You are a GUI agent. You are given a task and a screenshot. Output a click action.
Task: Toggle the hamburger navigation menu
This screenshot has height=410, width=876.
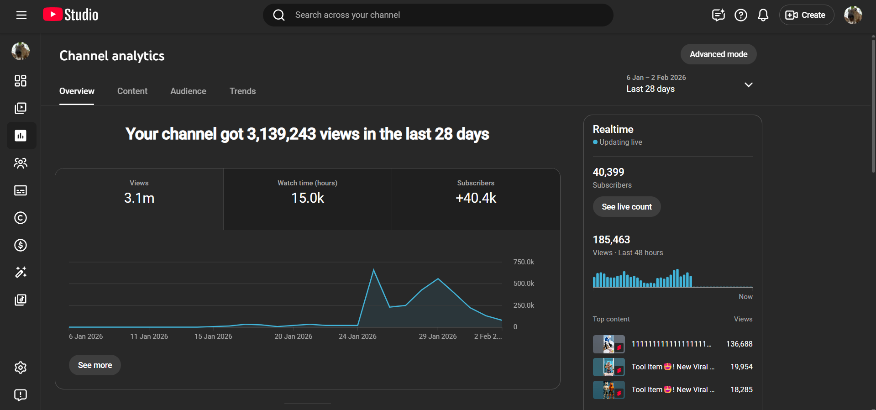(21, 15)
